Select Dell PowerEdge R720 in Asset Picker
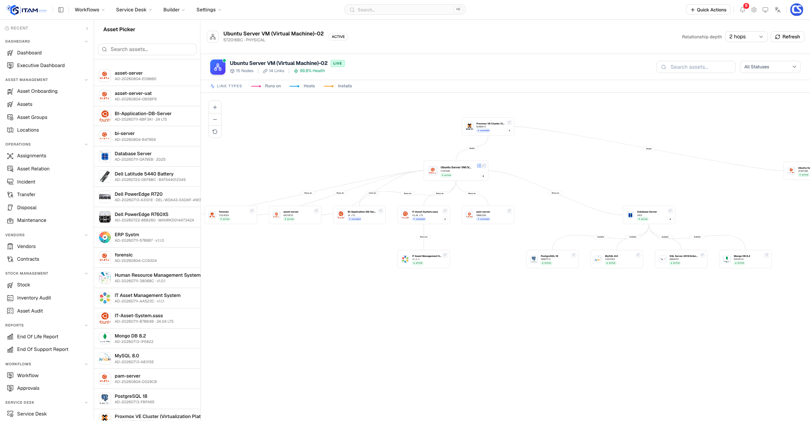Viewport: 810px width, 421px height. tap(147, 197)
